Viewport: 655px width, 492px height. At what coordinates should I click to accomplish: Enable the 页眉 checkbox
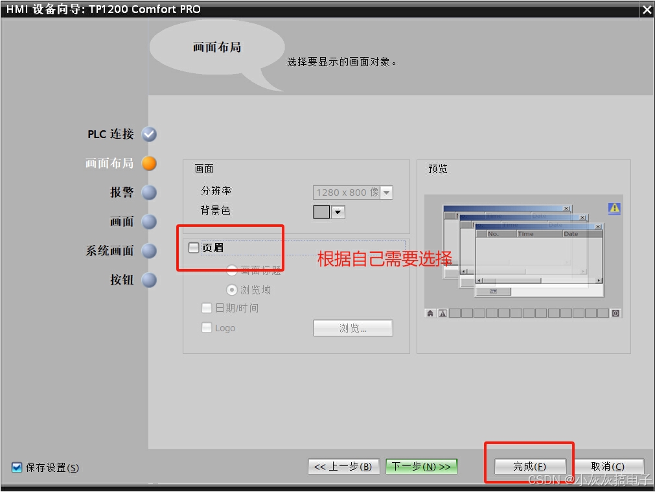194,248
